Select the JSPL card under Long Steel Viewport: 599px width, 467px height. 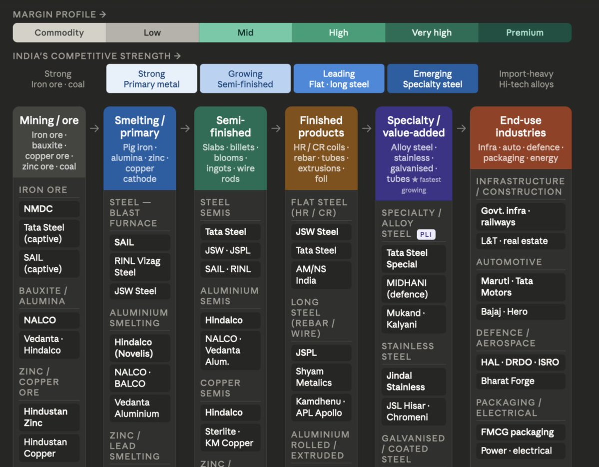tap(321, 353)
